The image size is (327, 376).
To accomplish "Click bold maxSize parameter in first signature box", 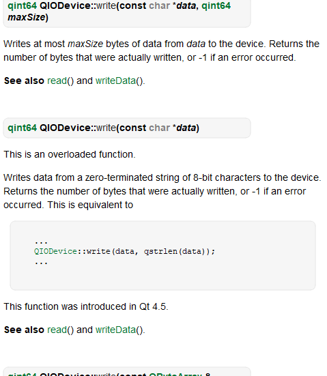I will 27,17.
